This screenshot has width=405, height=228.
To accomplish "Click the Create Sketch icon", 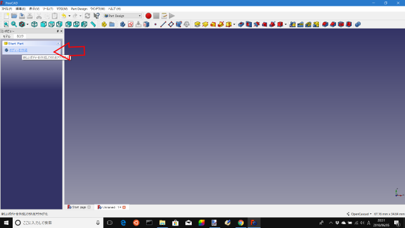I will (131, 24).
